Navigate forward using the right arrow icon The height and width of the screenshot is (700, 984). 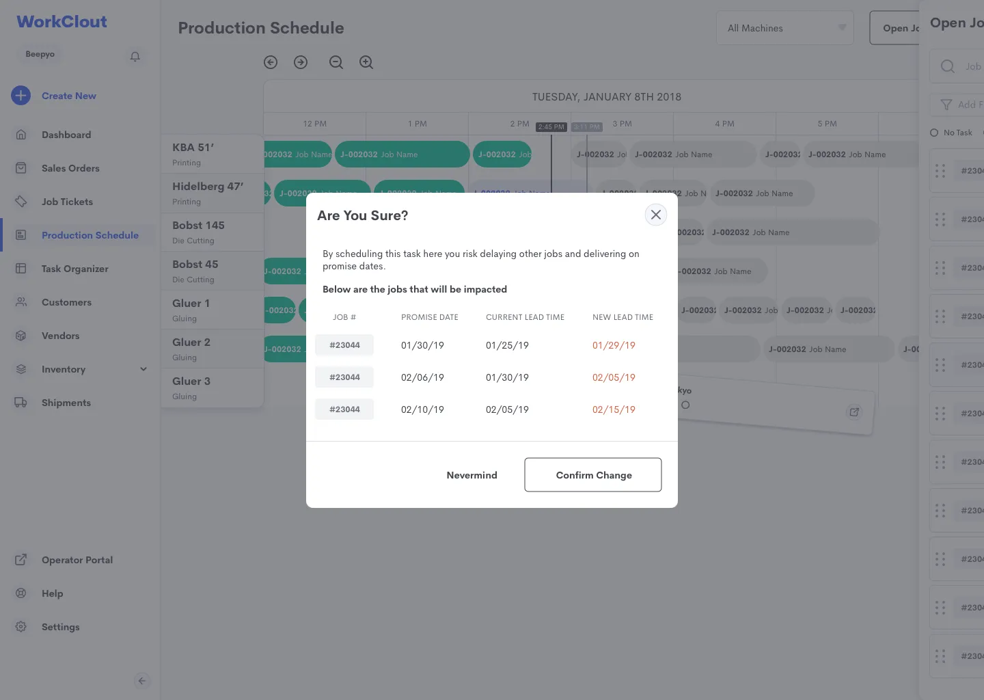(x=301, y=62)
